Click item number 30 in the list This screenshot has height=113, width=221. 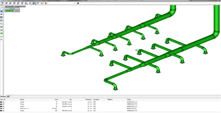(x=3, y=109)
